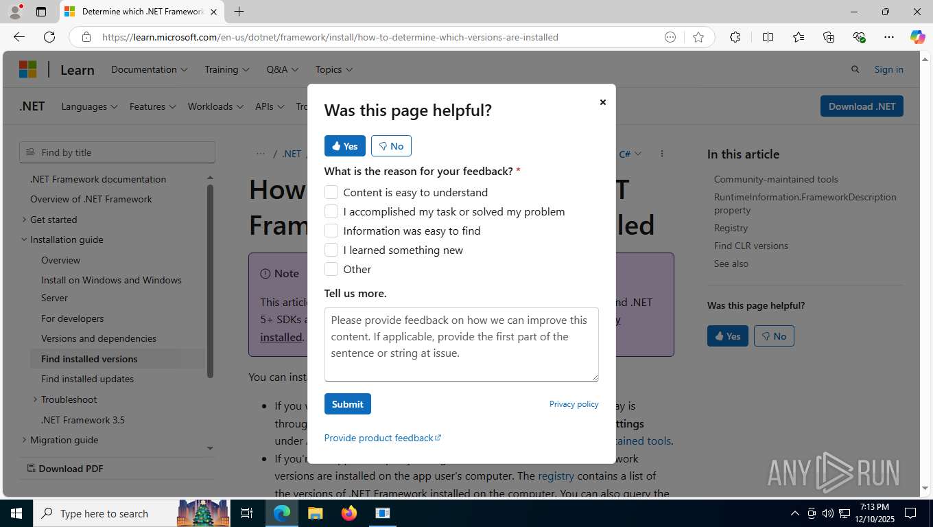The height and width of the screenshot is (527, 933).
Task: Click Download PDF
Action: point(65,469)
